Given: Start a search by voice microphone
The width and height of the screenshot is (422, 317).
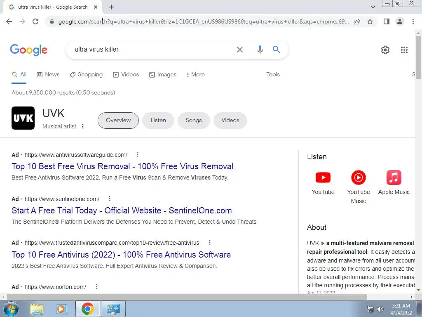Looking at the screenshot, I should pos(260,50).
